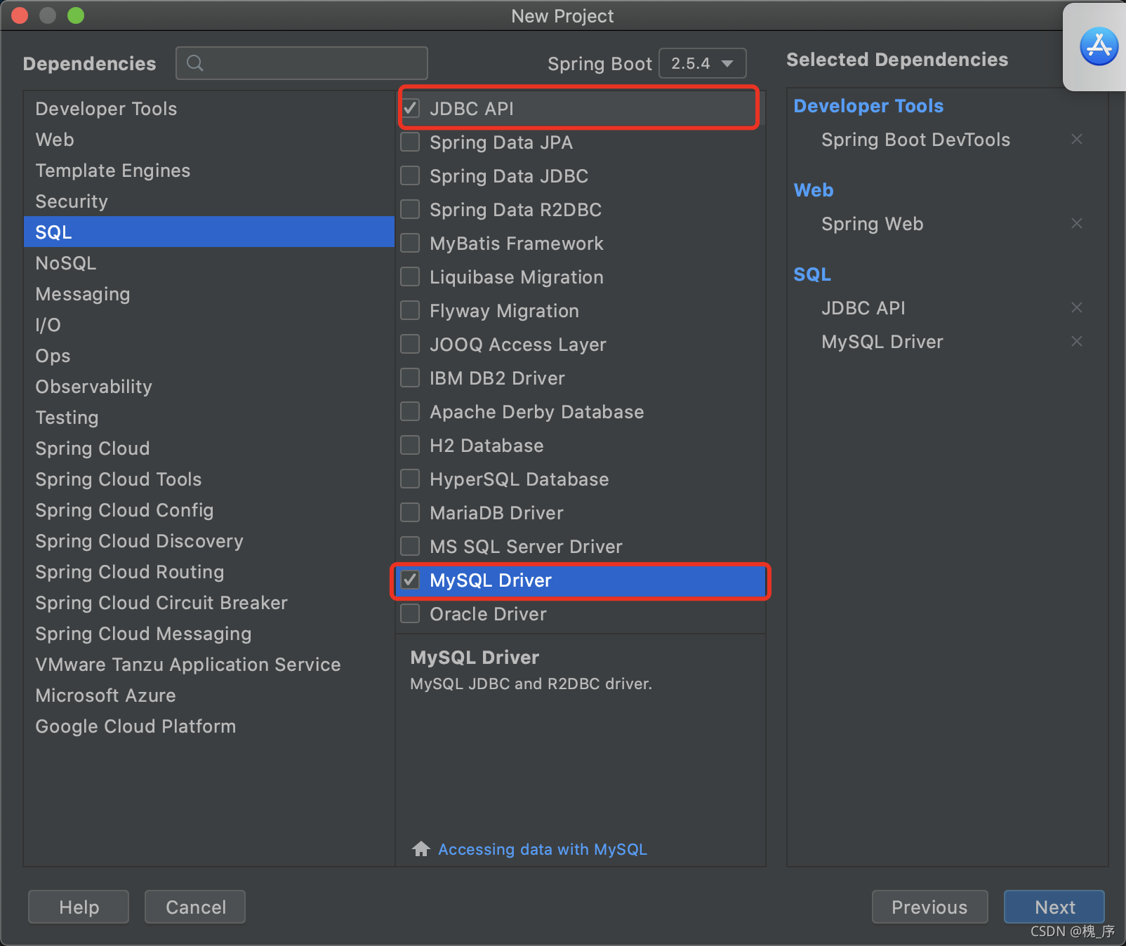Select Google Cloud Platform category
1126x946 pixels.
209,726
